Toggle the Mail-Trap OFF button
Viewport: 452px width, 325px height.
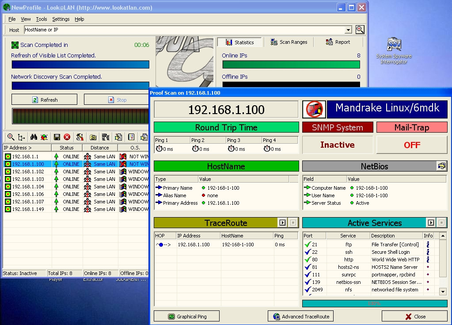(x=412, y=145)
